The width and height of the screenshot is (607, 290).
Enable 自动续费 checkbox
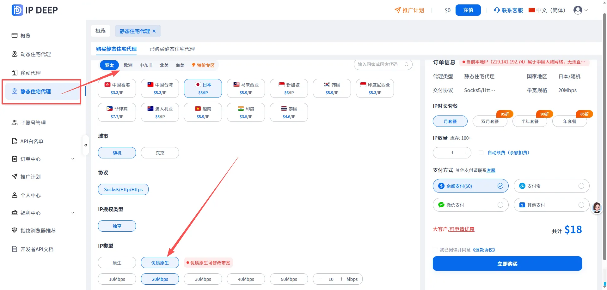tap(481, 153)
